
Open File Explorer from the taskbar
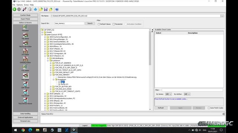pyautogui.click(x=38, y=130)
